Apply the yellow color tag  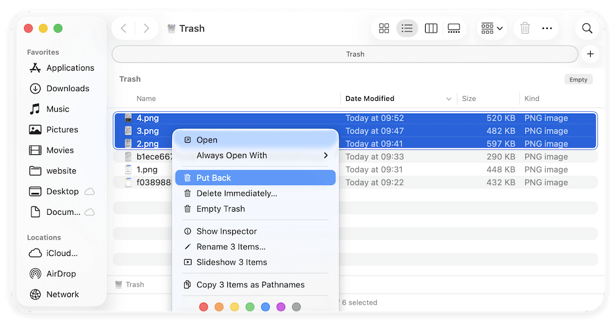[x=235, y=307]
